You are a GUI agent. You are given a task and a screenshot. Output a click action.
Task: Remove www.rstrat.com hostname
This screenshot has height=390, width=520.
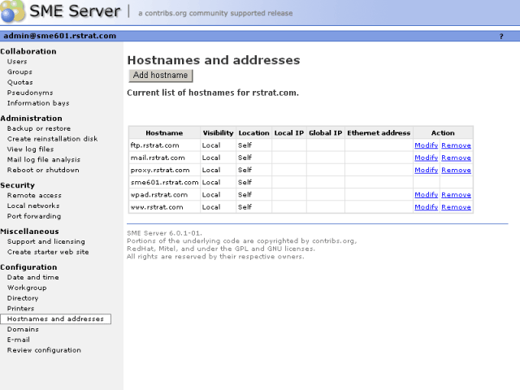click(456, 207)
